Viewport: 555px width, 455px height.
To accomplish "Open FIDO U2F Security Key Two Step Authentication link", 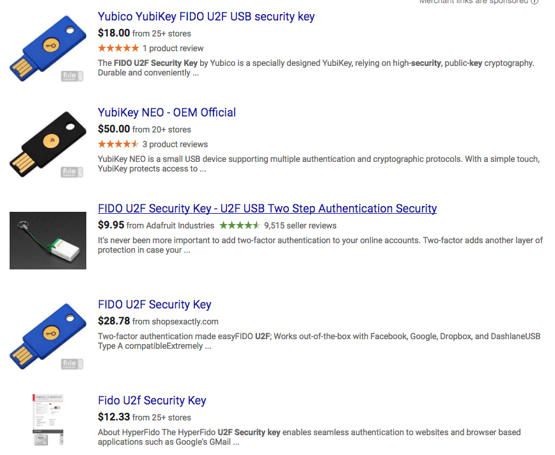I will [x=267, y=209].
